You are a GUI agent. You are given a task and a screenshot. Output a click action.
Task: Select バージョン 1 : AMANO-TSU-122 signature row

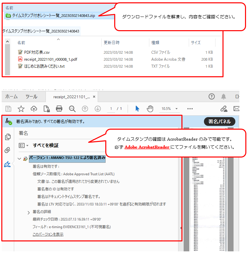(x=67, y=159)
